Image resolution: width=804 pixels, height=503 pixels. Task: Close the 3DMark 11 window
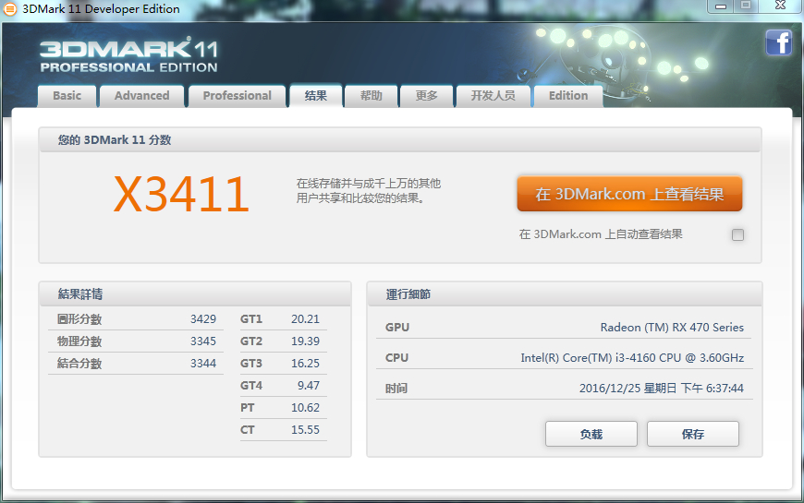pyautogui.click(x=780, y=6)
